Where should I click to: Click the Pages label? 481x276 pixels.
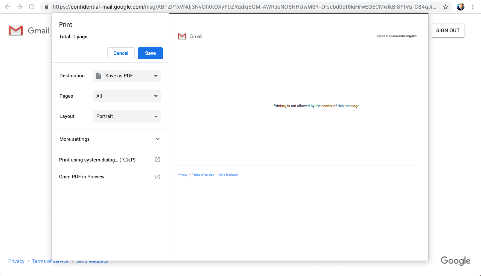[x=66, y=96]
